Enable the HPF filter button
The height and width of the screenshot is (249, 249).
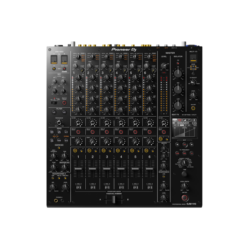[x=64, y=112]
